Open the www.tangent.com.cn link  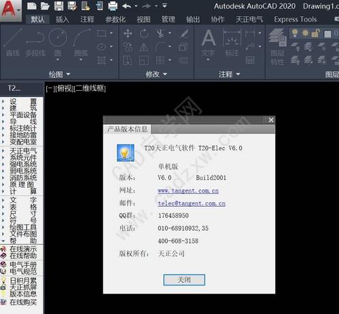[188, 191]
